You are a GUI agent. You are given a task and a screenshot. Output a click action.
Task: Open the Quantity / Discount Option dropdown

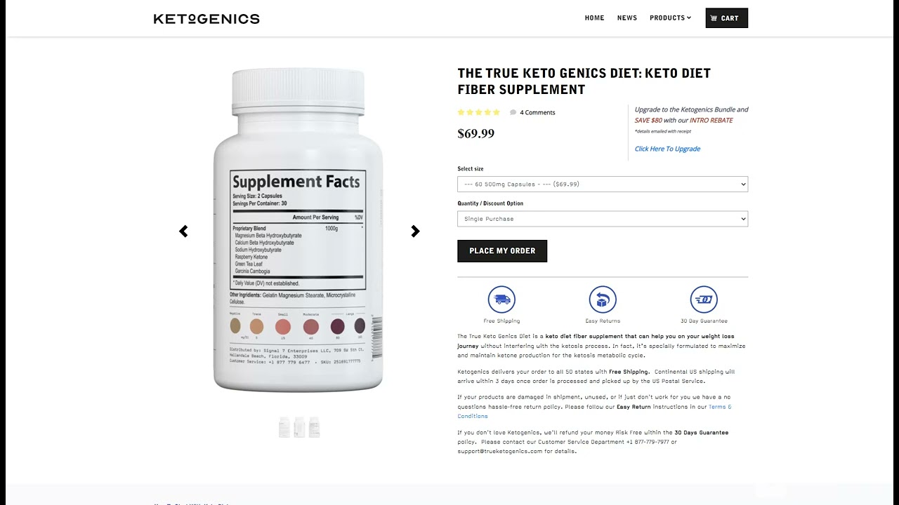click(603, 219)
